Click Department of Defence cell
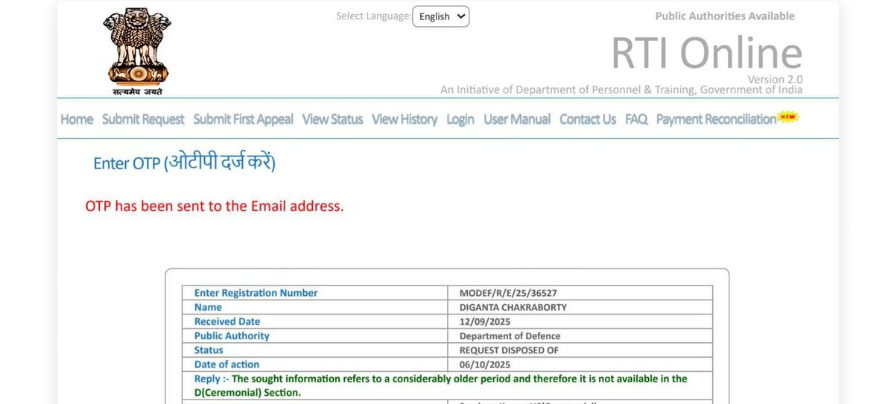 (510, 335)
